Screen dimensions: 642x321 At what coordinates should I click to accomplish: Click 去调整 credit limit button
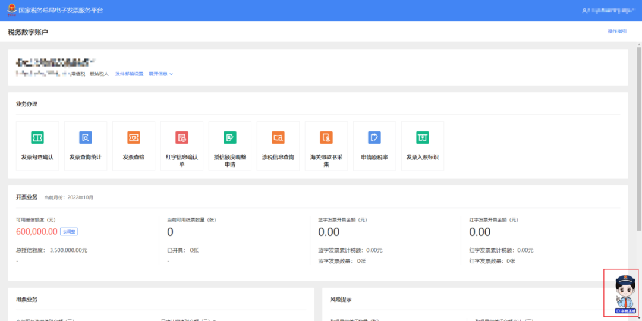pyautogui.click(x=69, y=232)
